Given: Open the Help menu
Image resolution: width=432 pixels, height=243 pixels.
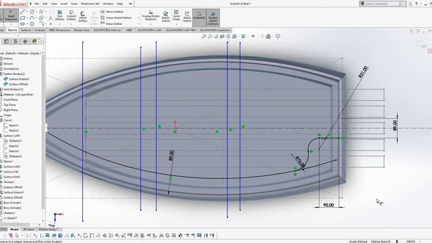Looking at the screenshot, I should (119, 4).
